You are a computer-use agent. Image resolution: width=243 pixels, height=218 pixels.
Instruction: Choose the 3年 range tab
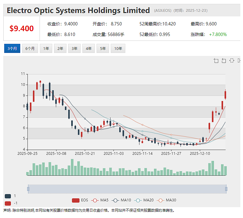74,48
